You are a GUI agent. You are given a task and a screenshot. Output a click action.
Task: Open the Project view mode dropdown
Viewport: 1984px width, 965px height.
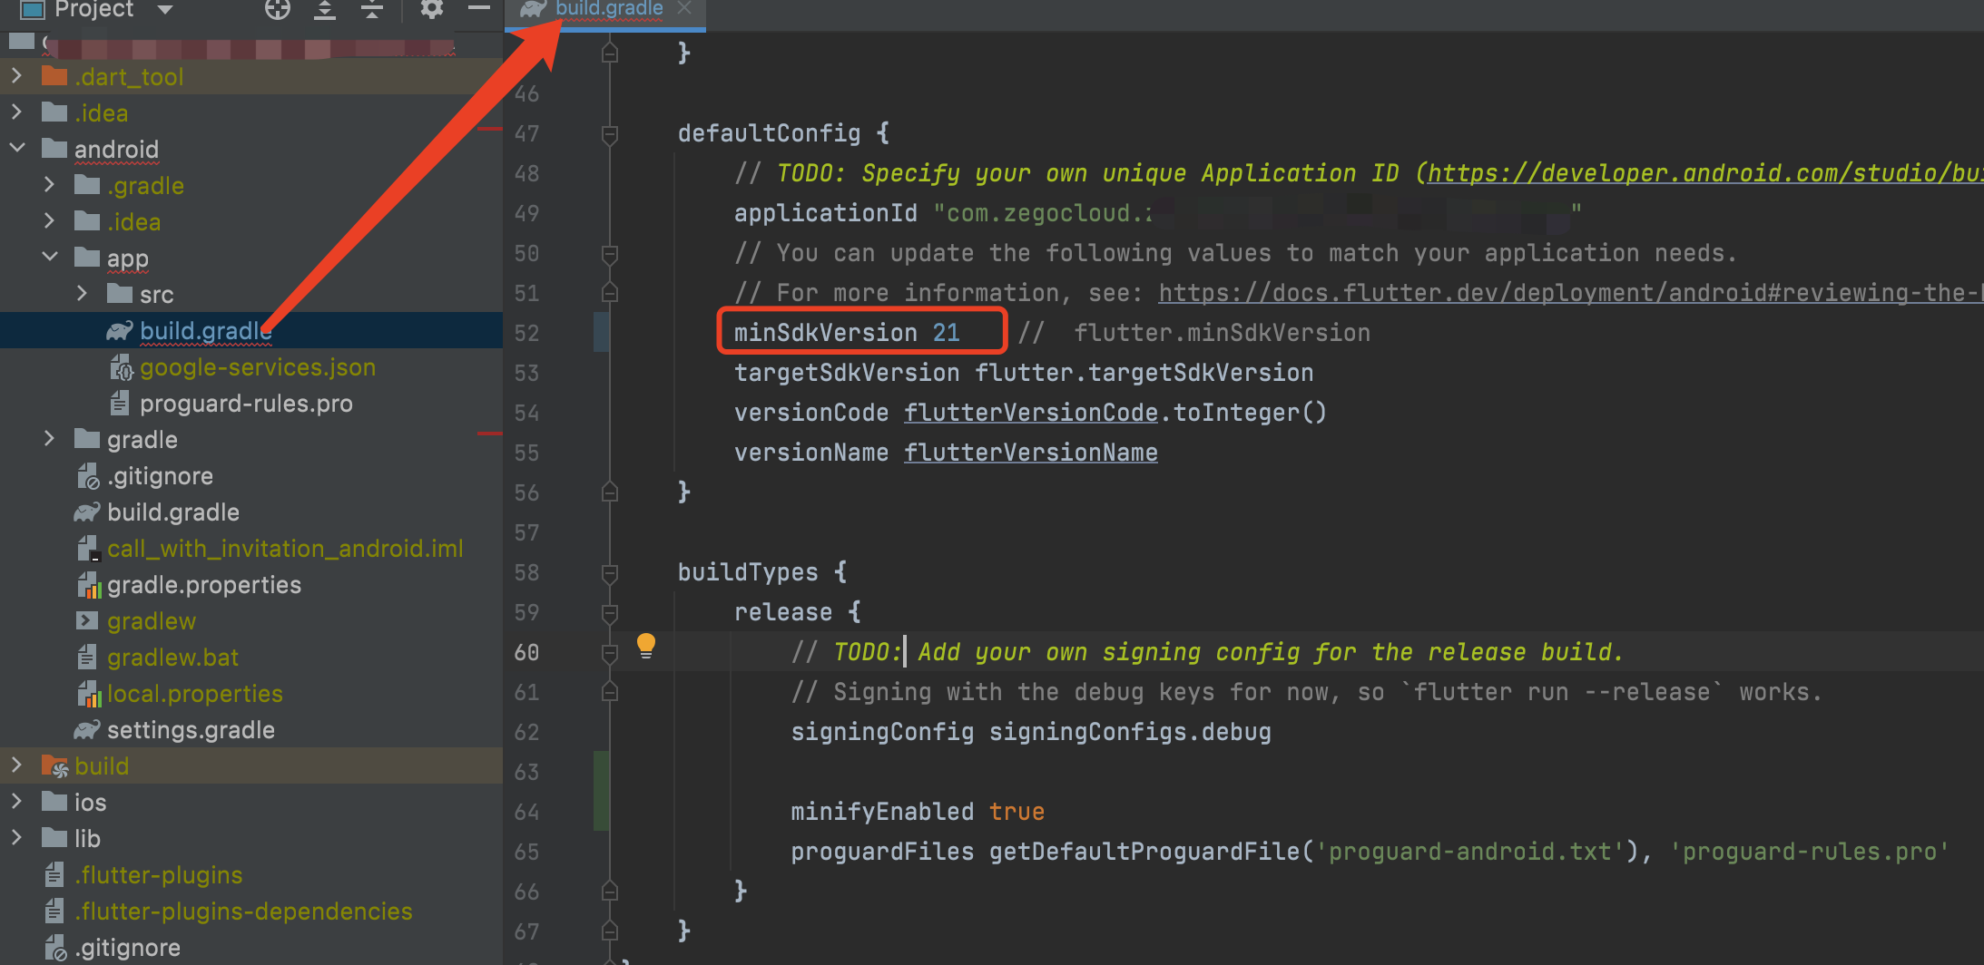click(x=164, y=11)
